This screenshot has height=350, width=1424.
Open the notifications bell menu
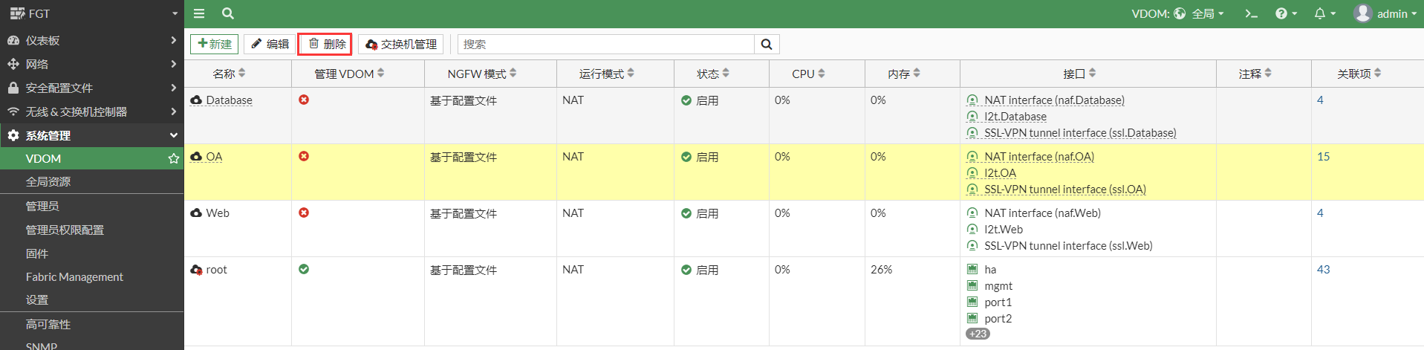(1324, 13)
